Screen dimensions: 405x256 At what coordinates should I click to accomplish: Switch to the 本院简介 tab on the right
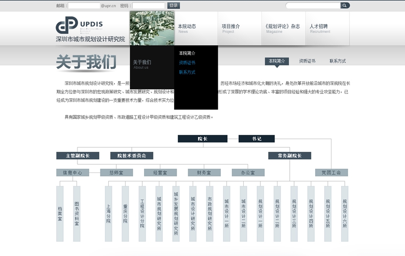[277, 61]
